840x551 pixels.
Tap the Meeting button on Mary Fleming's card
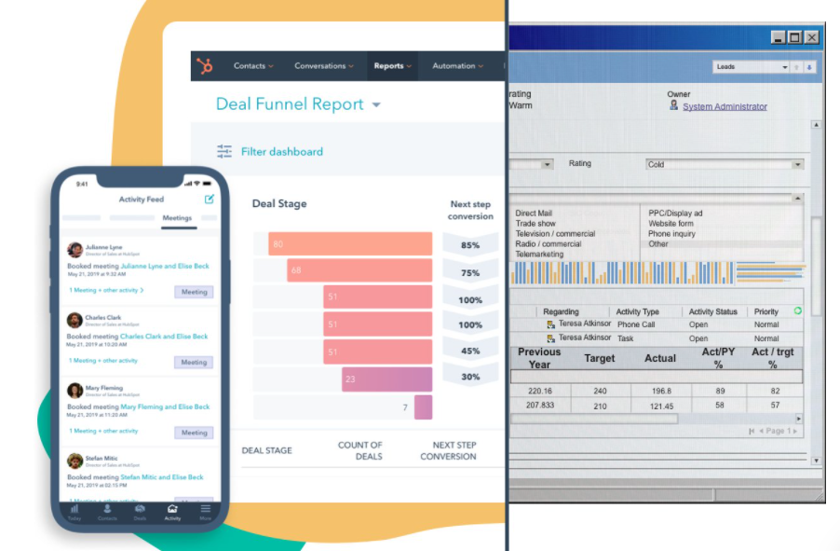point(194,433)
